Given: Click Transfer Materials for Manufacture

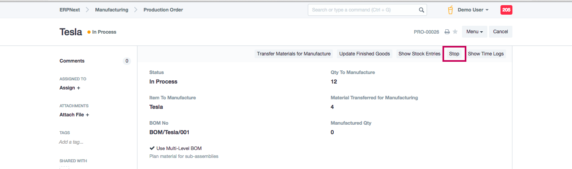Looking at the screenshot, I should (294, 54).
